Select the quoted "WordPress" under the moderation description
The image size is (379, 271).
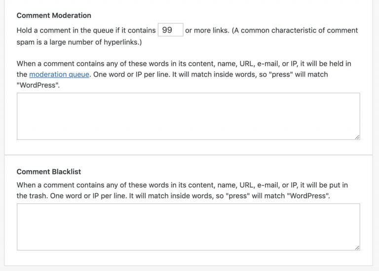click(x=38, y=85)
